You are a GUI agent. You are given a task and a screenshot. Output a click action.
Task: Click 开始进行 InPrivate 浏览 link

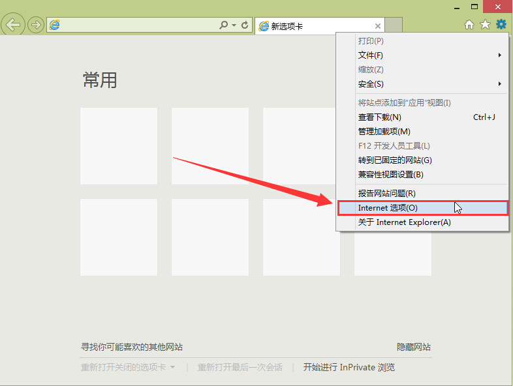click(x=349, y=367)
